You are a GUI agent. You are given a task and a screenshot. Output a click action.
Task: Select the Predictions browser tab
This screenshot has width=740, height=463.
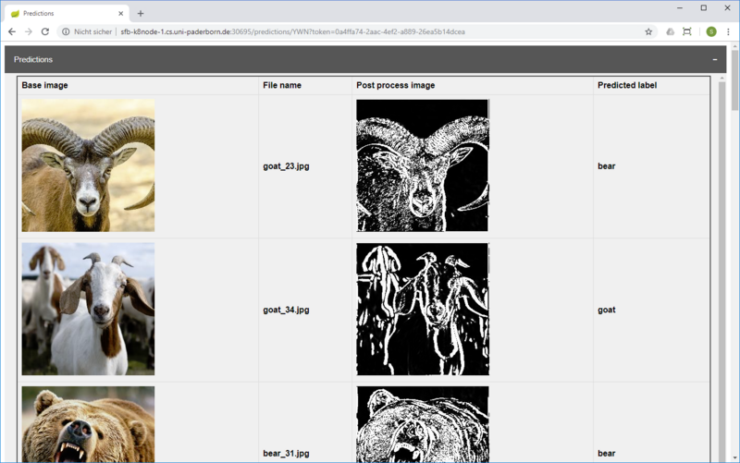tap(66, 13)
